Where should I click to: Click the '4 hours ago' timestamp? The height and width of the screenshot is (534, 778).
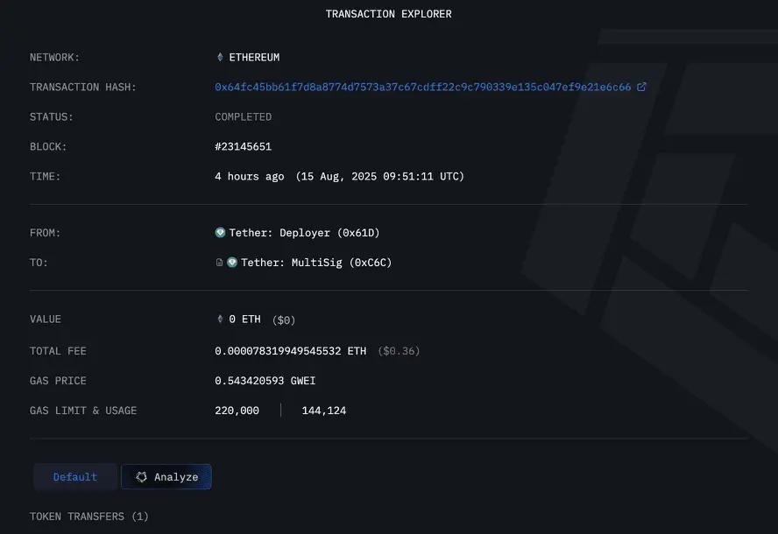pyautogui.click(x=250, y=177)
